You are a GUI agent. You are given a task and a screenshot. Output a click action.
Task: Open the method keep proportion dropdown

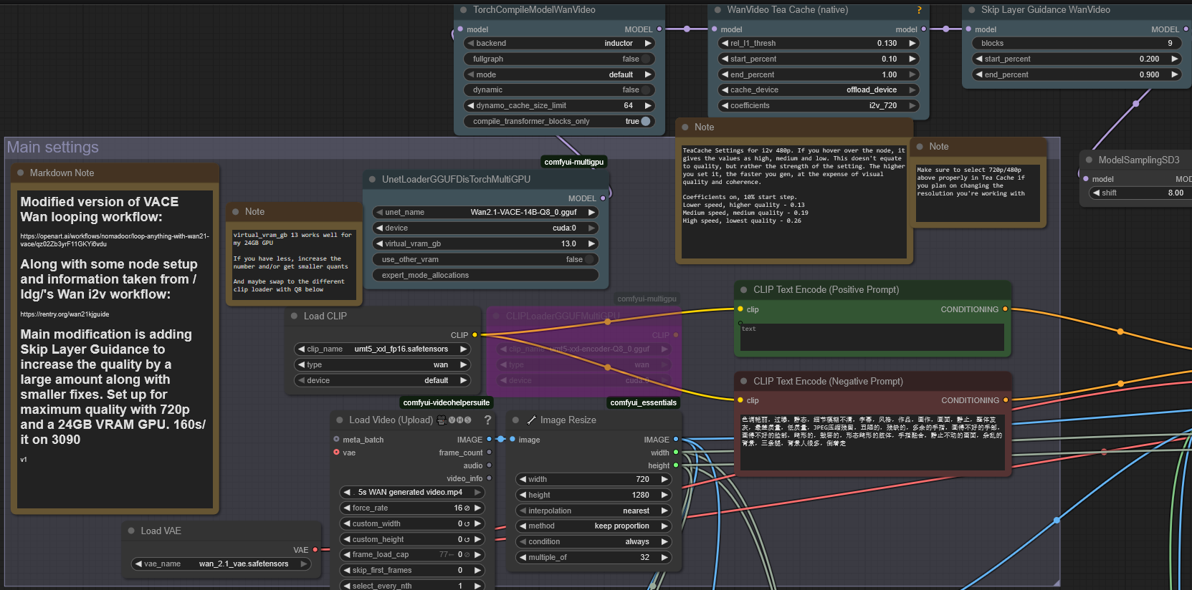tap(593, 526)
